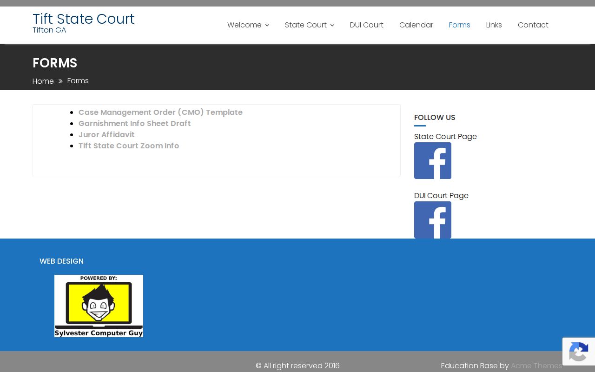This screenshot has height=372, width=595.
Task: Visit the Acme Themes link
Action: [536, 366]
